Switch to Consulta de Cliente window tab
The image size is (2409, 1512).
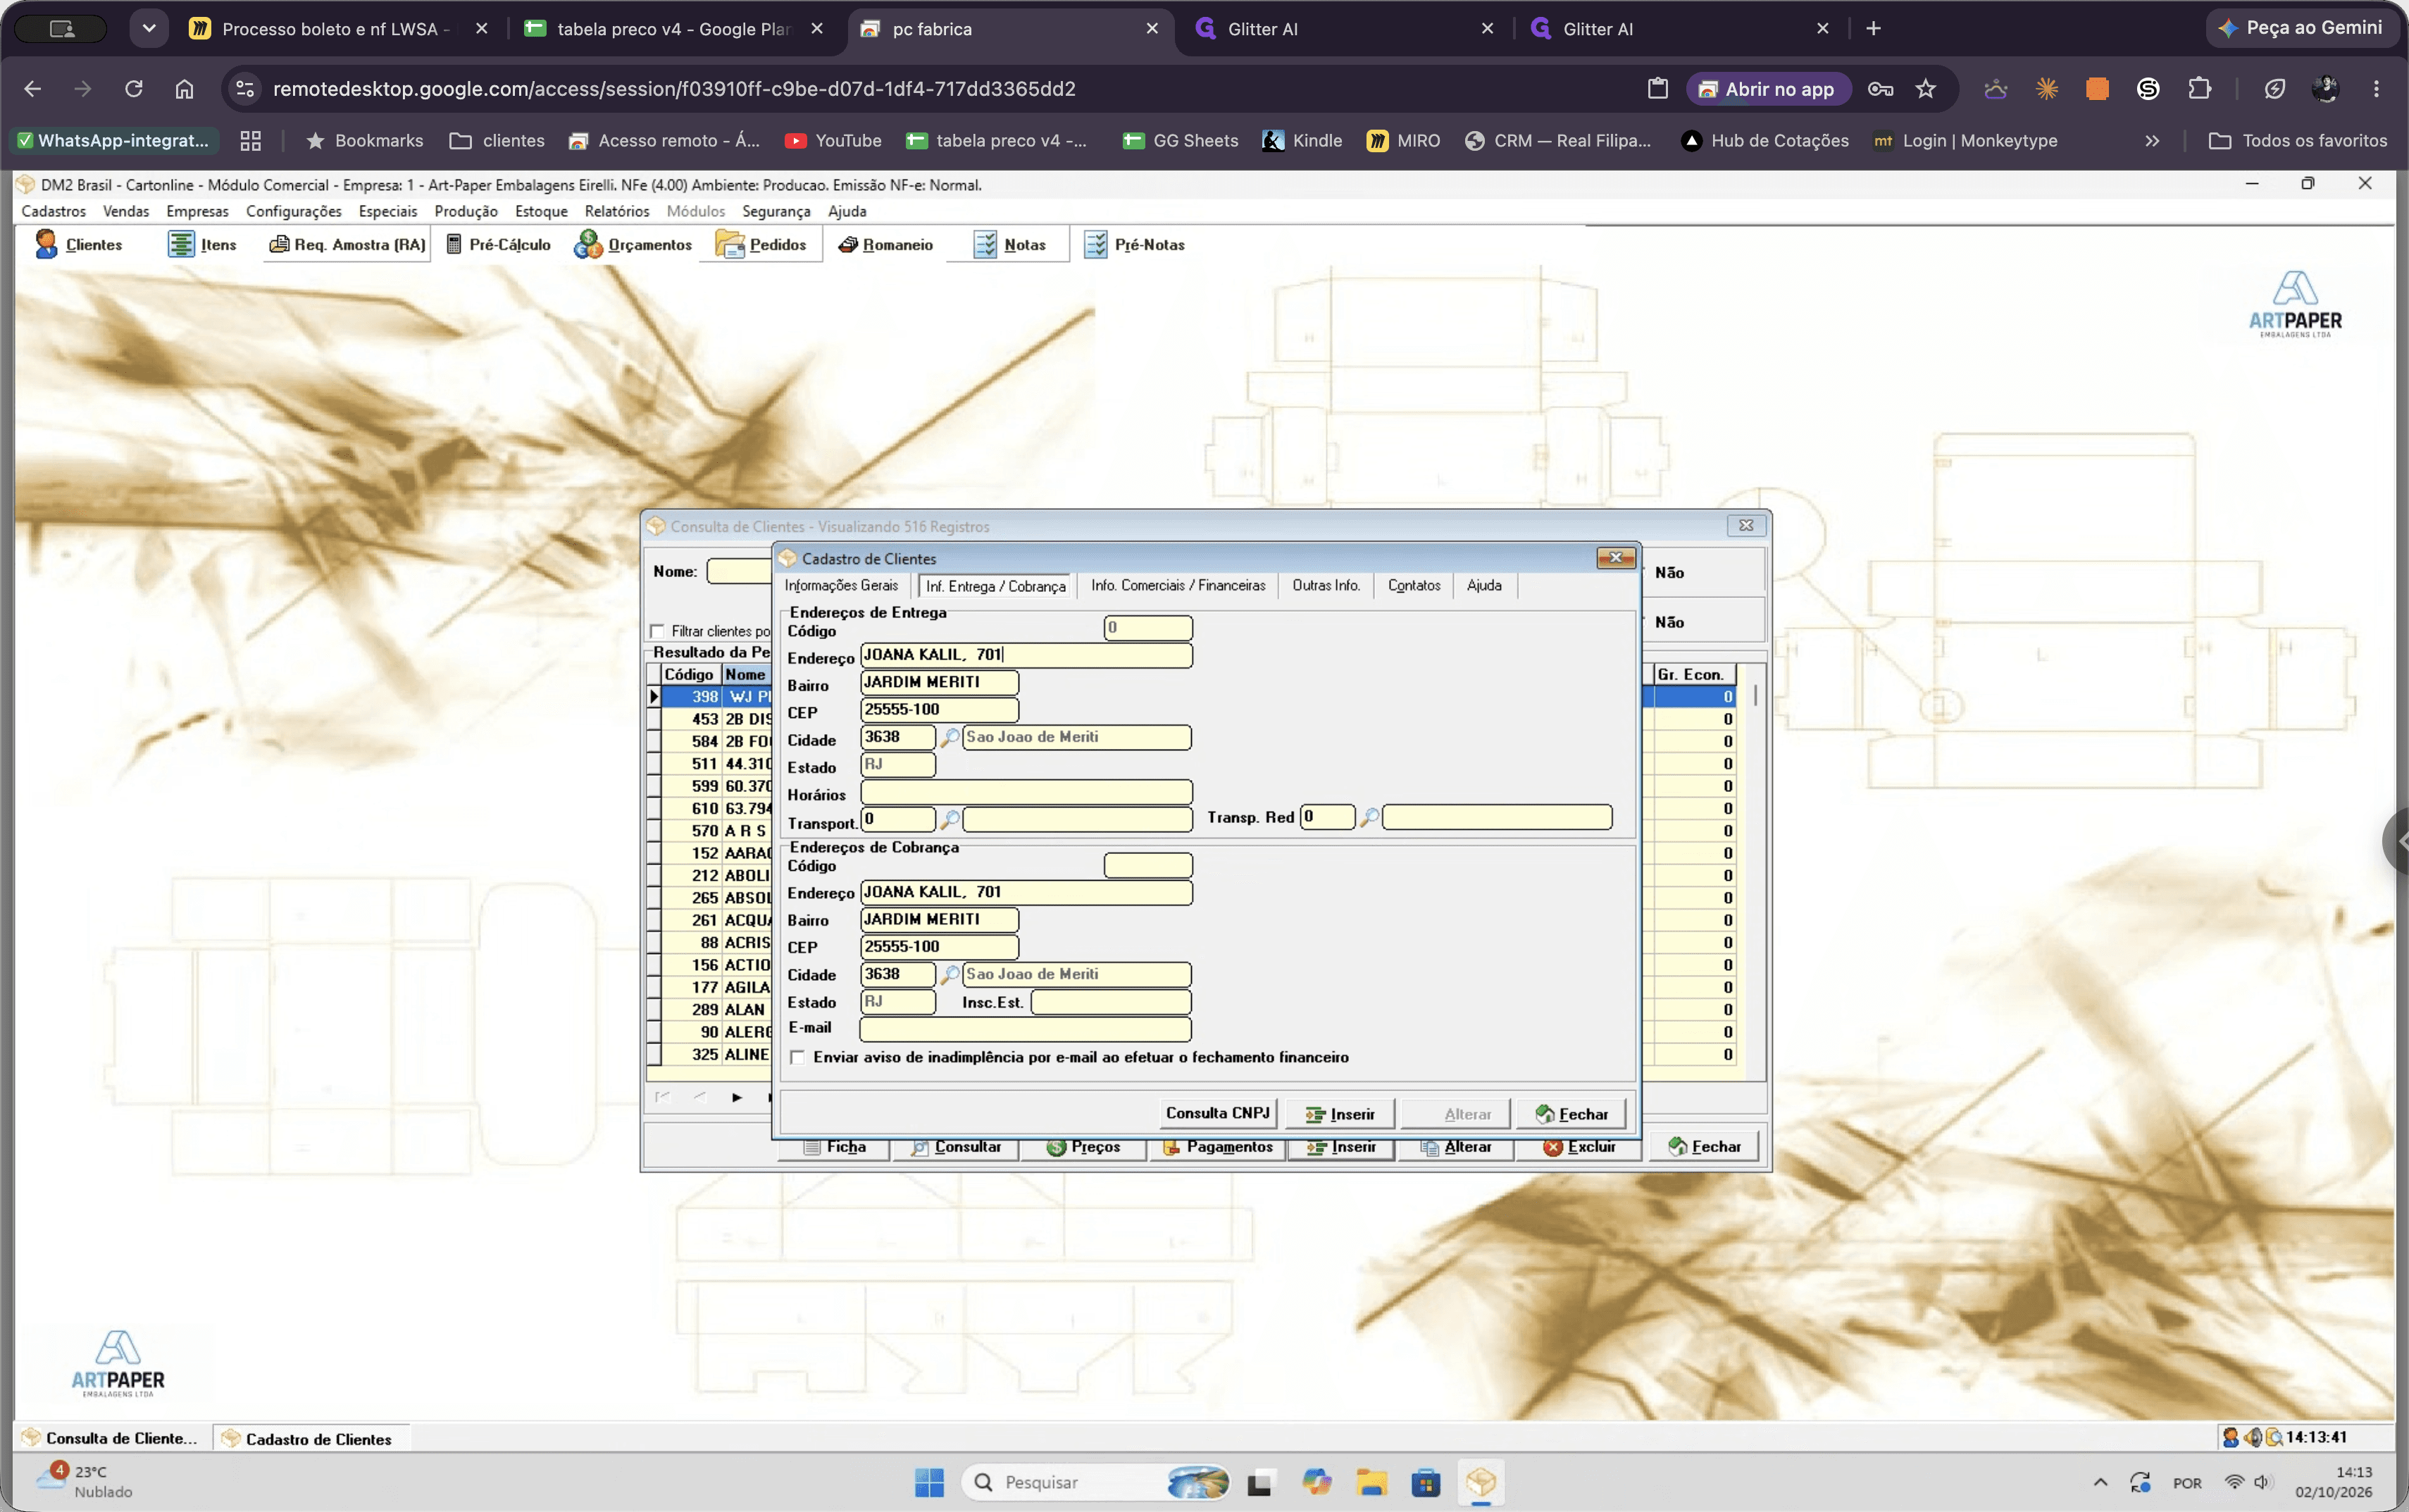point(112,1439)
